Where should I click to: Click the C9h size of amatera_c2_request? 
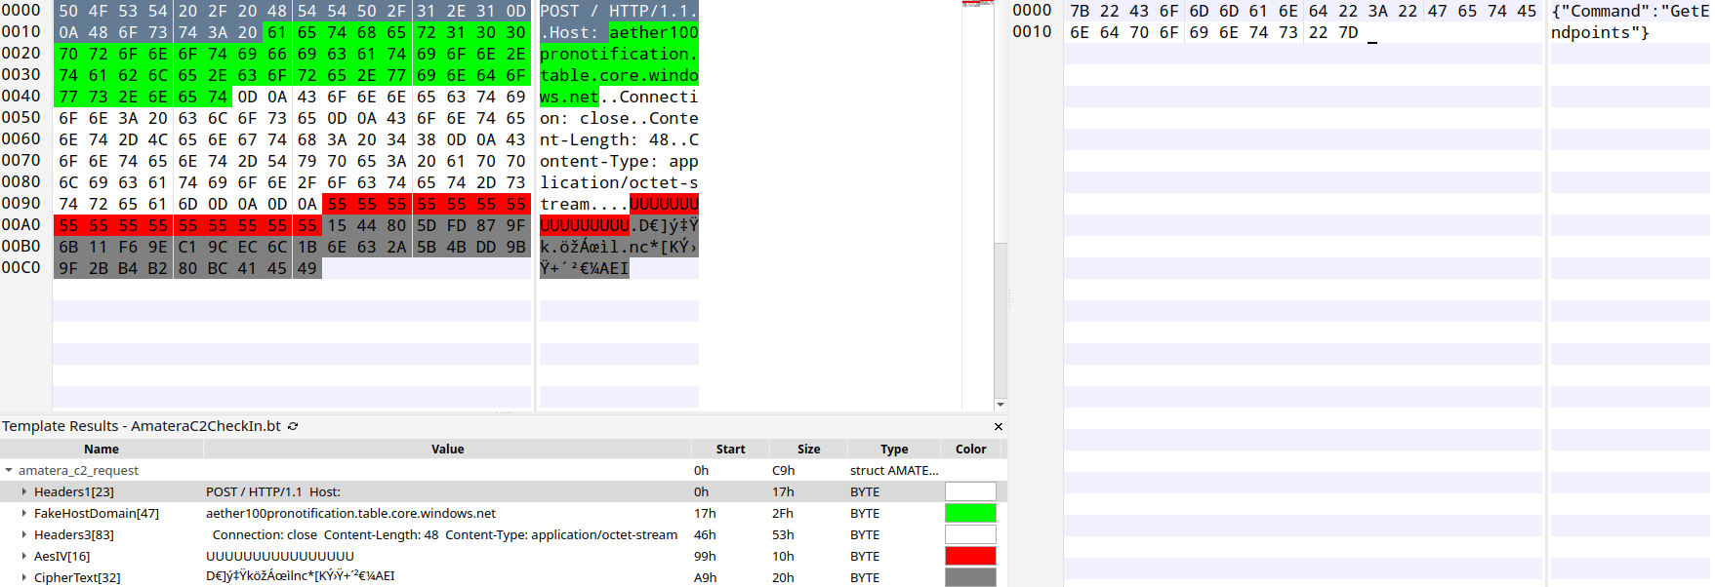pos(783,470)
